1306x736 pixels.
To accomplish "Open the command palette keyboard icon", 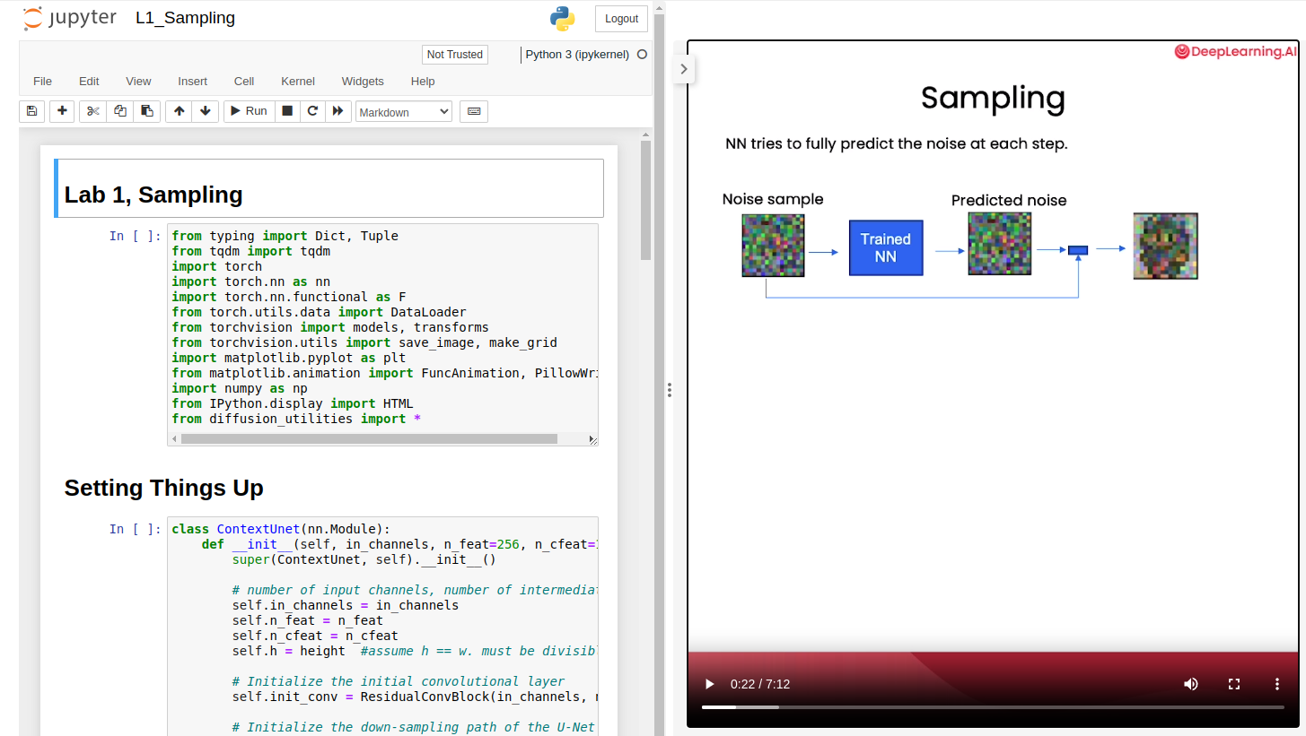I will coord(474,111).
